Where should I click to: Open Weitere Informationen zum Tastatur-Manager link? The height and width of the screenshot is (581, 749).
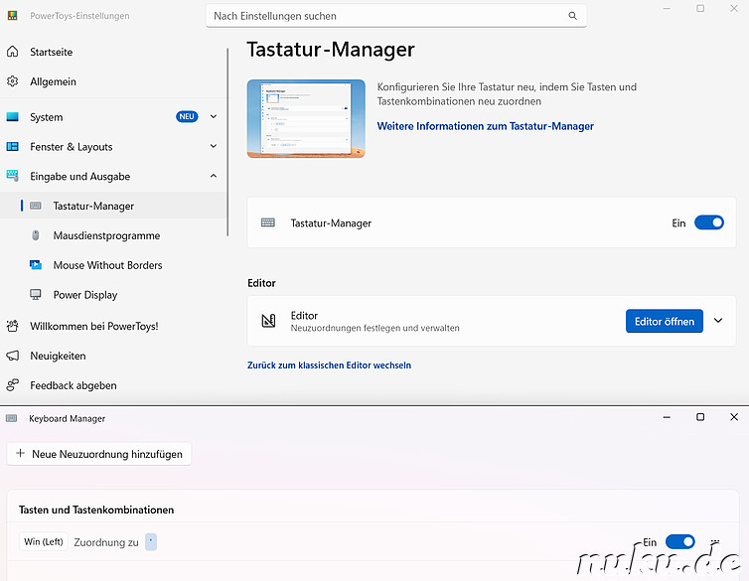click(486, 126)
